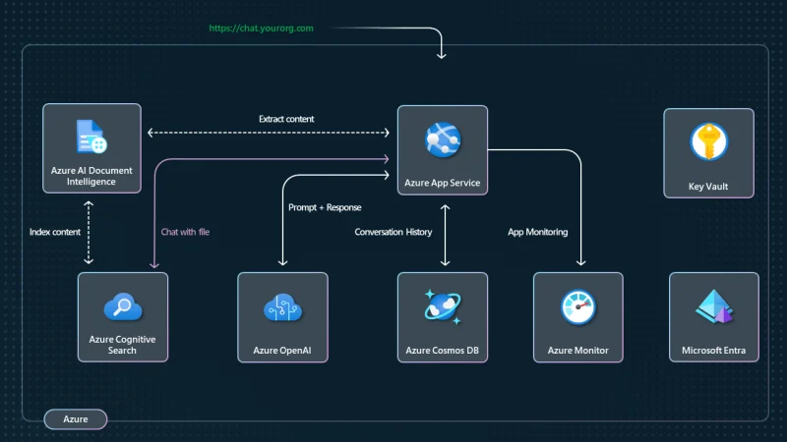This screenshot has width=787, height=442.
Task: Click the Azure Cosmos DB planet icon
Action: 442,306
